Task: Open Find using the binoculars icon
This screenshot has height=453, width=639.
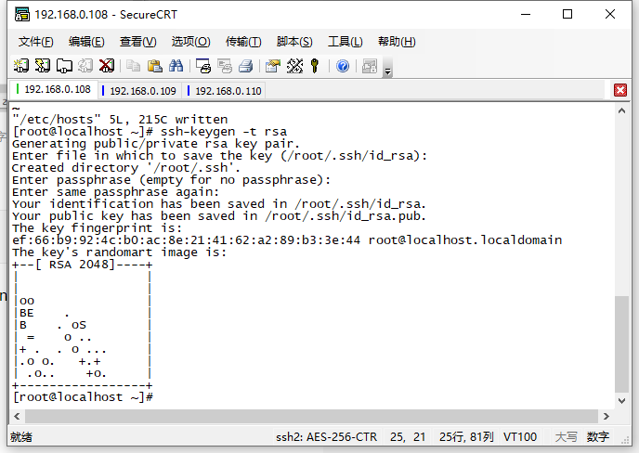Action: click(x=176, y=66)
